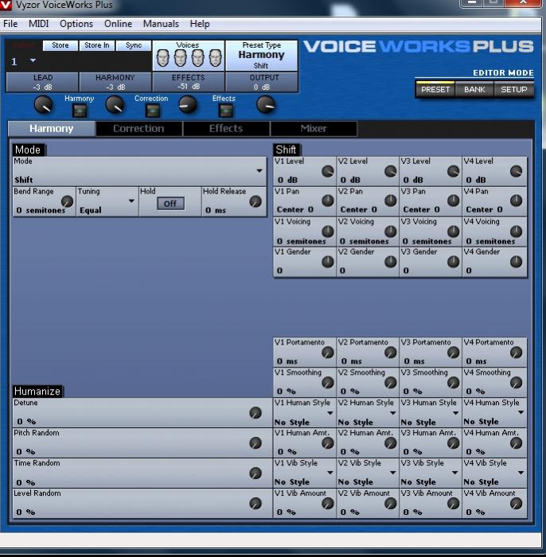Click the Preset Type Harmony box
The width and height of the screenshot is (546, 557).
pos(261,56)
